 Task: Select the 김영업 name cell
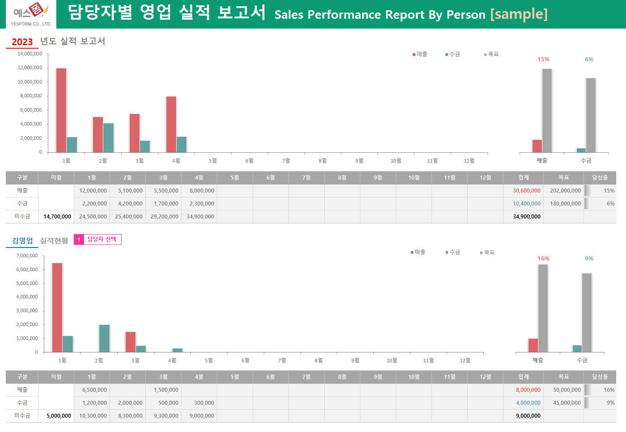coord(22,241)
